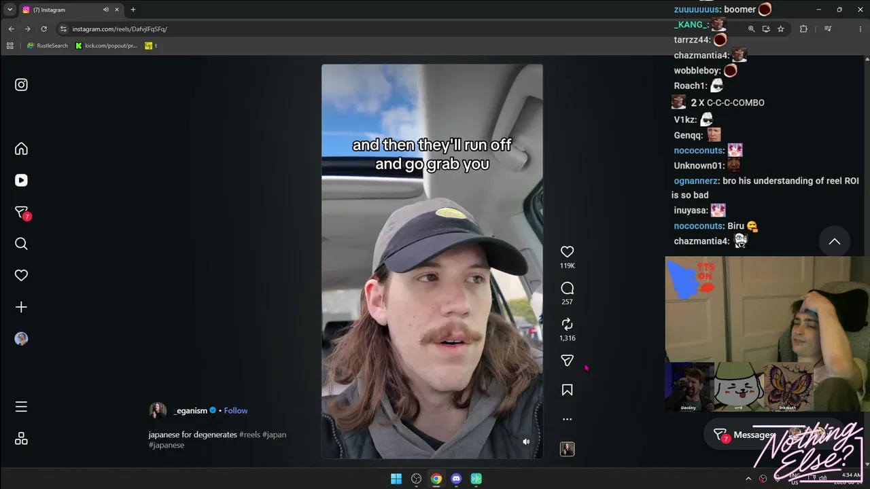
Task: Mute the Instagram tab via speaker icon
Action: (x=106, y=10)
